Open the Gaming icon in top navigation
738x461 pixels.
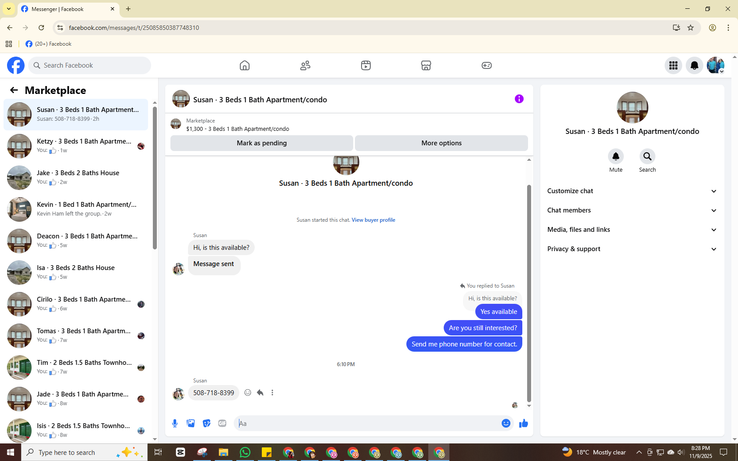[x=487, y=65]
